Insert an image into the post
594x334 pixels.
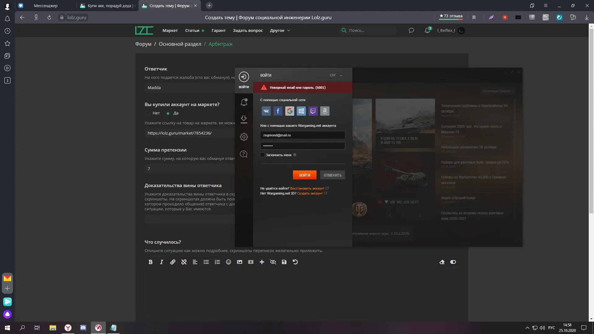tap(239, 262)
